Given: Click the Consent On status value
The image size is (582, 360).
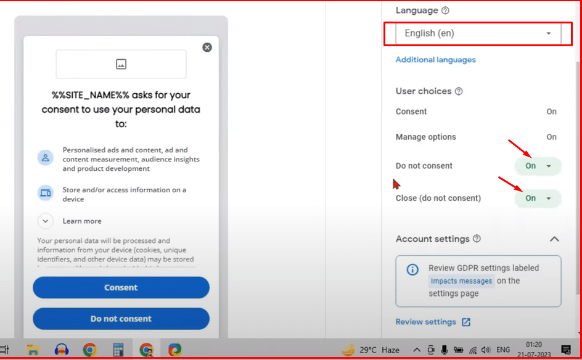Looking at the screenshot, I should [x=551, y=112].
